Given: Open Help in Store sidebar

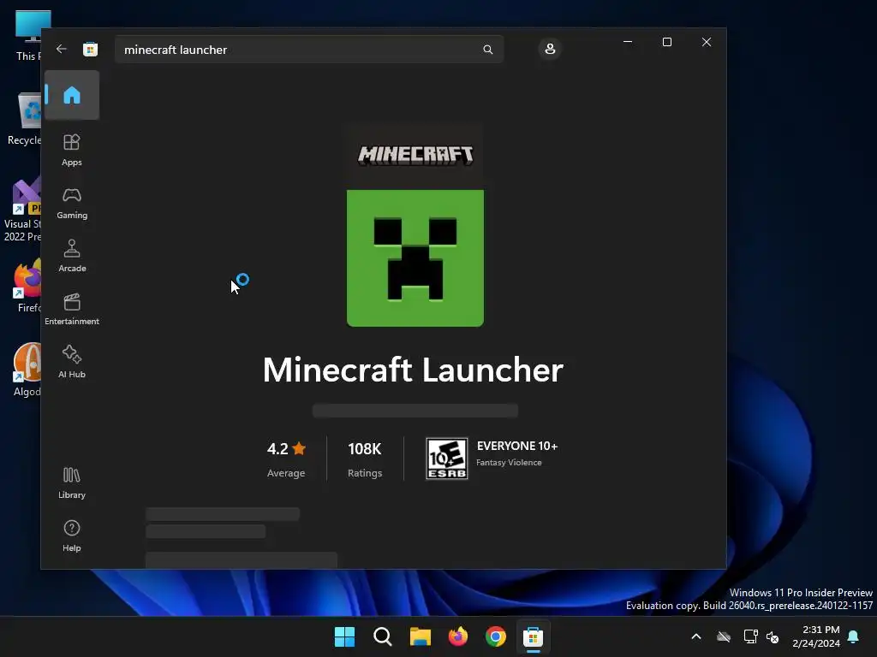Looking at the screenshot, I should (x=72, y=536).
